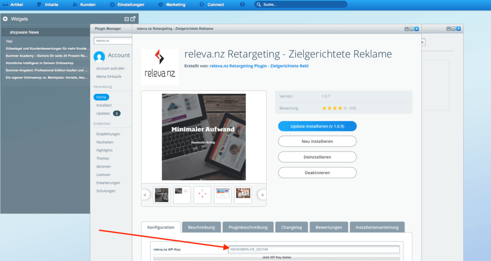Click the releva.nz plugin logo
The height and width of the screenshot is (261, 491).
click(160, 67)
